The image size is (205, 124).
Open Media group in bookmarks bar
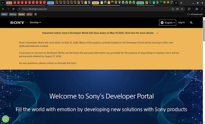click(21, 14)
